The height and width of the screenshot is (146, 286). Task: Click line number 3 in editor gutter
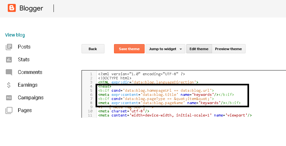pyautogui.click(x=91, y=82)
